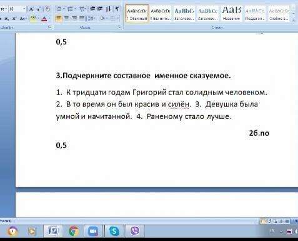Open Viber from the taskbar
298x241 pixels.
coord(134,231)
